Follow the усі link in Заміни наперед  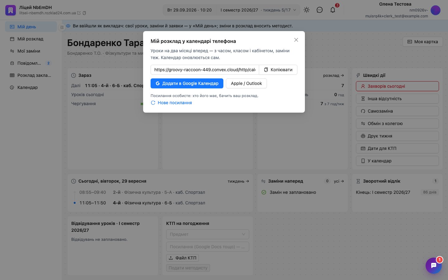point(339,181)
